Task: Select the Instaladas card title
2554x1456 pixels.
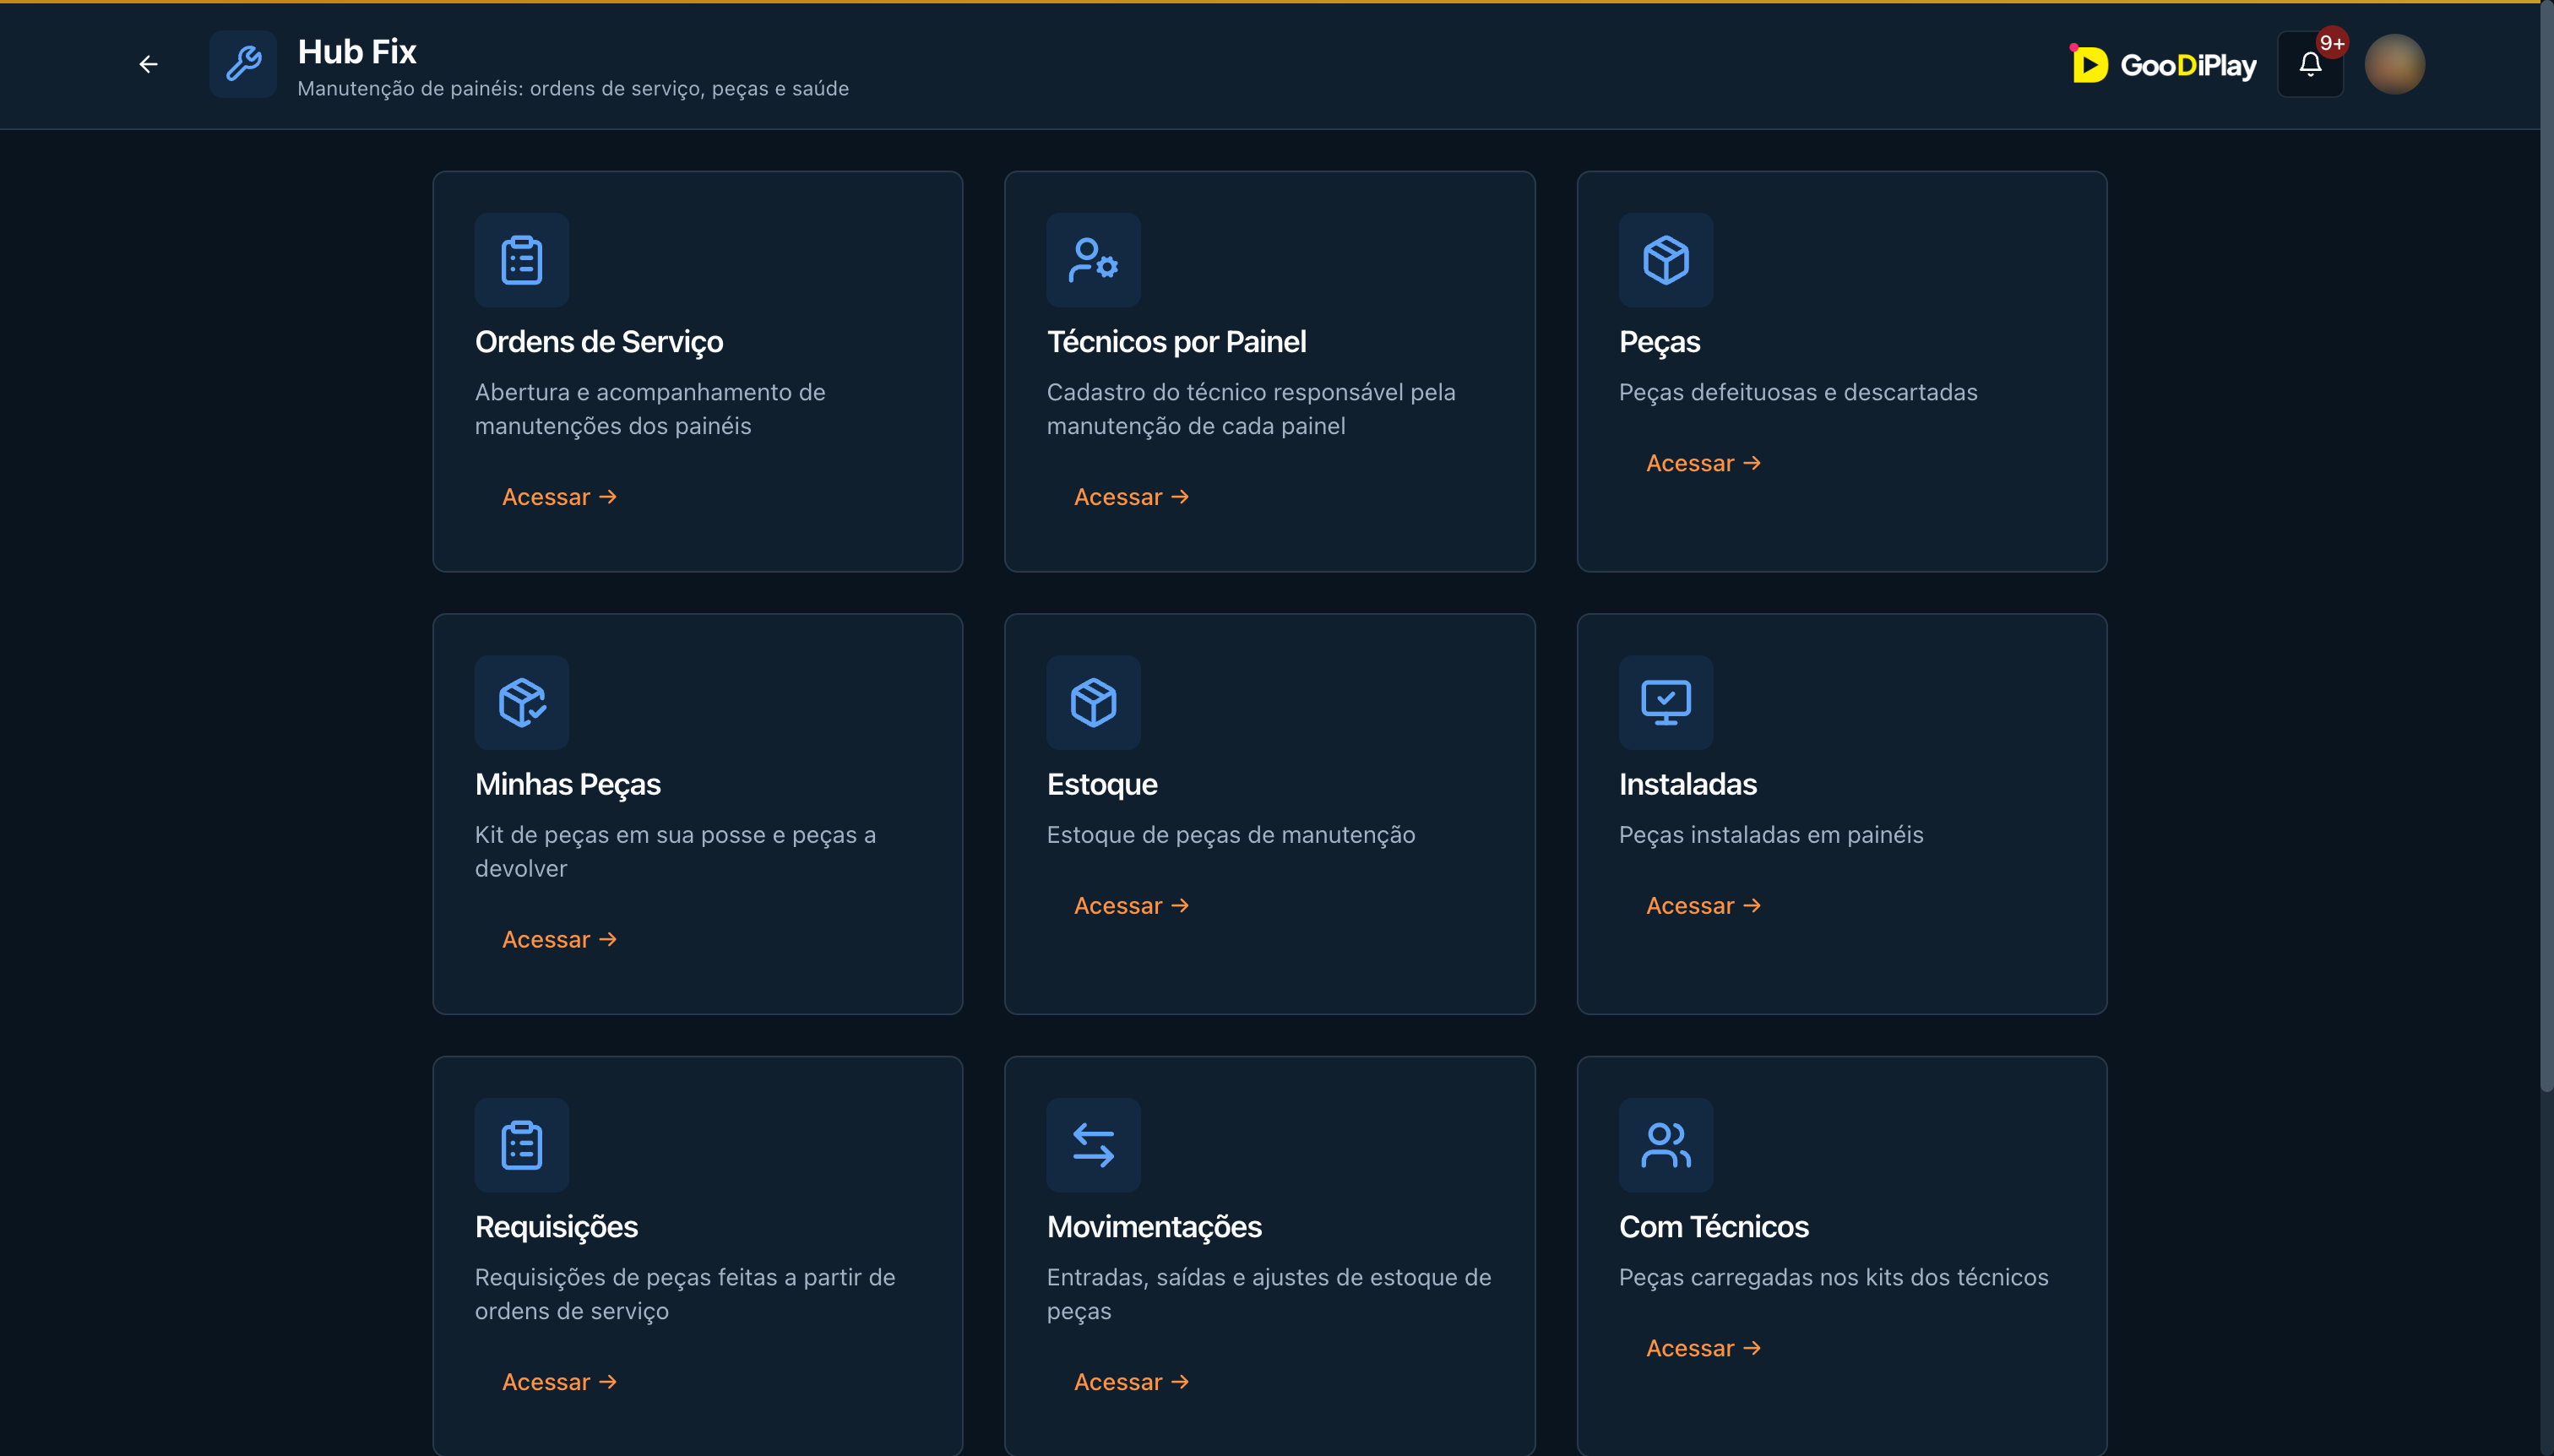Action: (x=1687, y=784)
